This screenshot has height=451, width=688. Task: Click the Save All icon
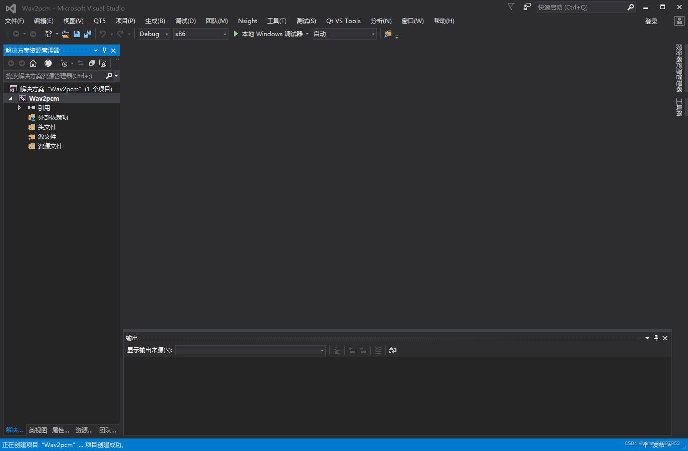click(x=88, y=34)
